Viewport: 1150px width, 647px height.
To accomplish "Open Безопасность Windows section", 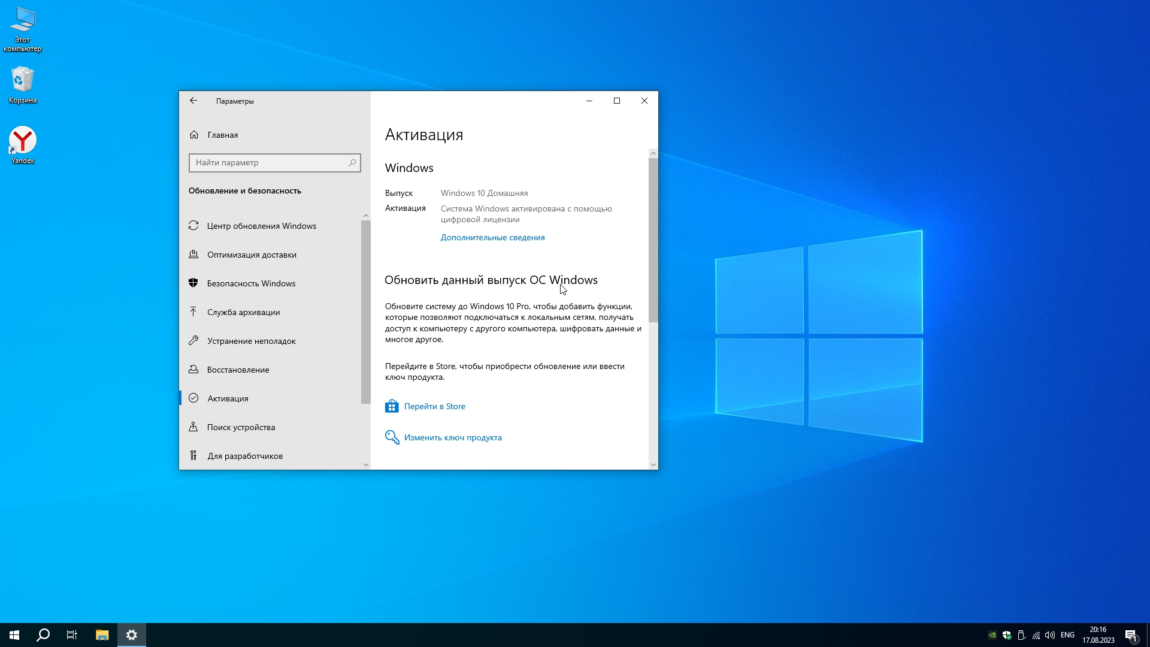I will (251, 283).
